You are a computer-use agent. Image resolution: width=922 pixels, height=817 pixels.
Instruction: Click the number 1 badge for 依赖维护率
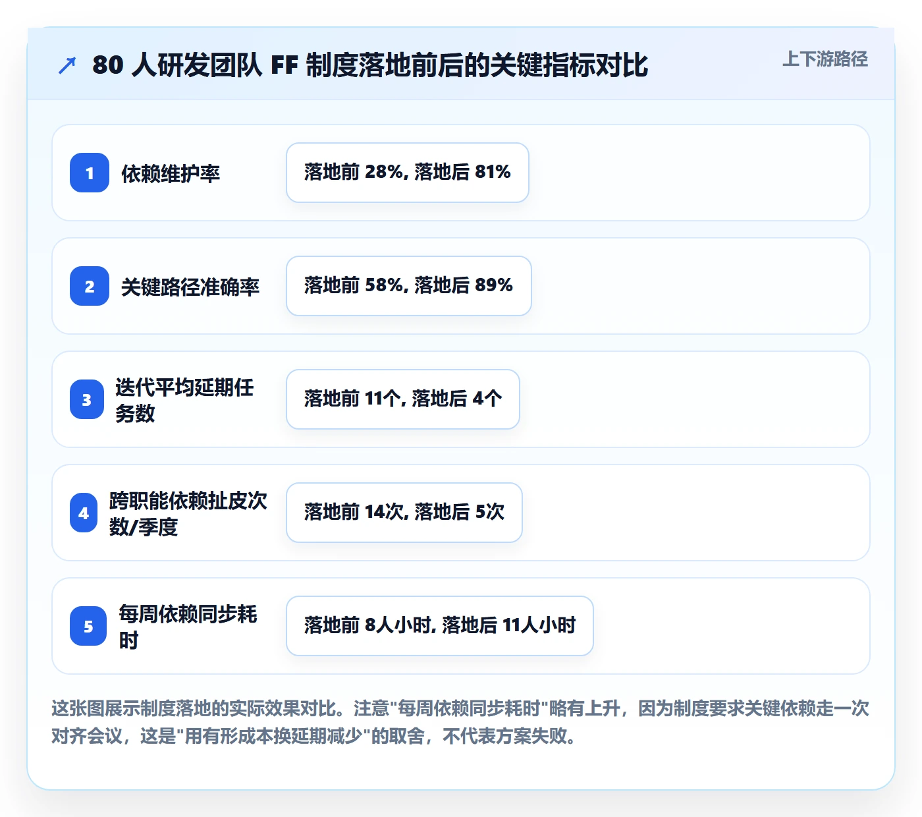(x=90, y=173)
